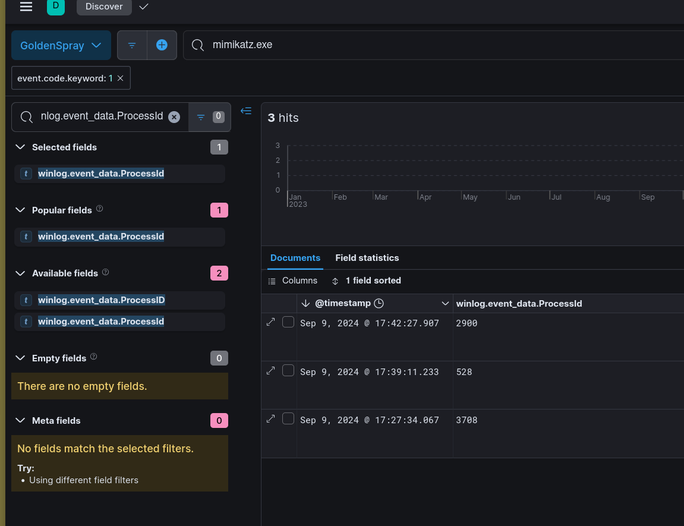This screenshot has width=684, height=526.
Task: Click the add filter plus icon
Action: click(x=162, y=45)
